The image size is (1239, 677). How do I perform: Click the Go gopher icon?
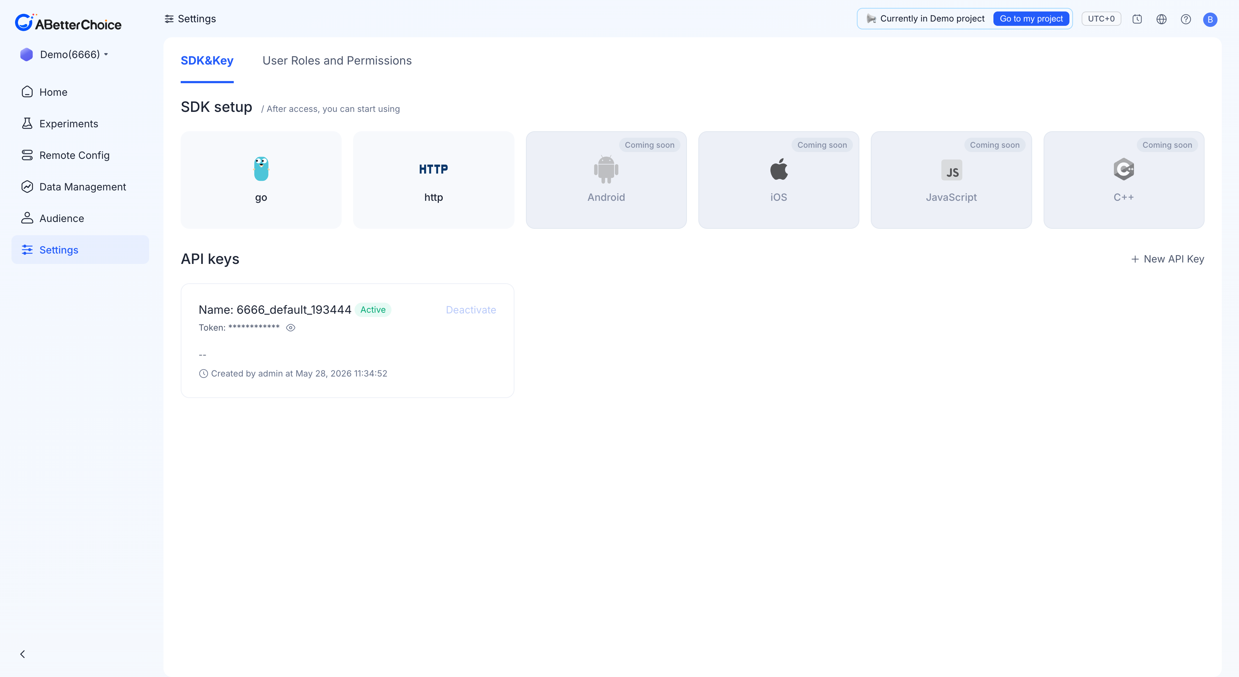[261, 169]
